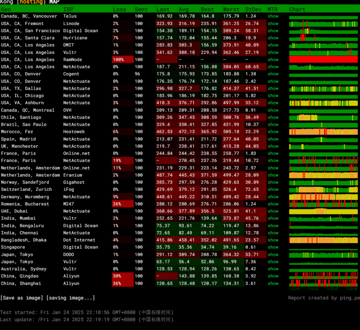Open MTR show for DODO Tokyo
360x330 pixels.
(273, 255)
